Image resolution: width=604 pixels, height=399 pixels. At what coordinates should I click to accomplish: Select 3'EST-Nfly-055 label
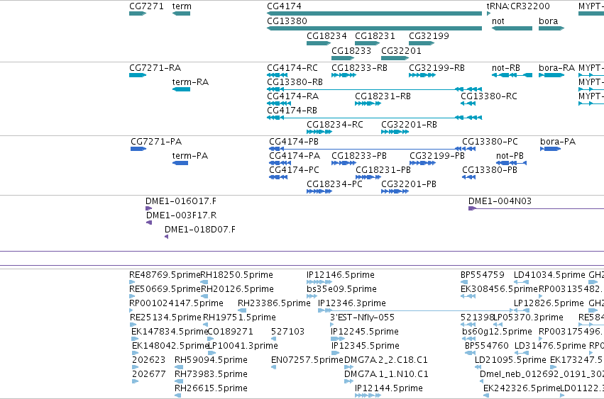click(x=363, y=317)
